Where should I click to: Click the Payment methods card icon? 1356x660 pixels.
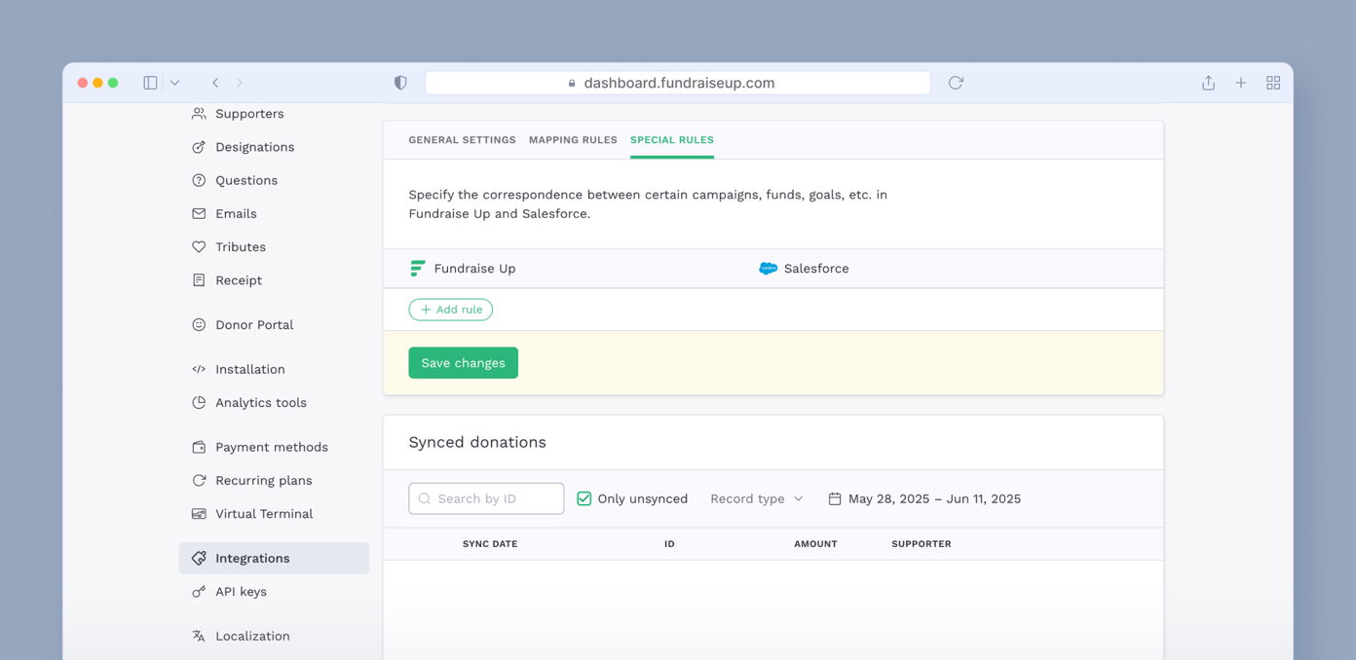199,447
